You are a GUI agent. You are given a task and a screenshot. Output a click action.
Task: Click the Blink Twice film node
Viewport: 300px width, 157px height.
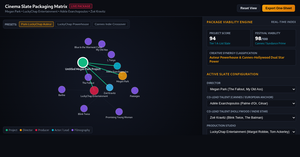[x=84, y=109]
